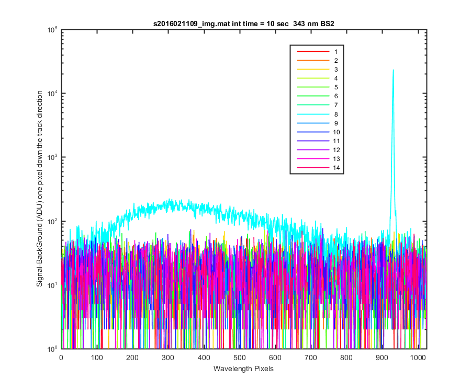The width and height of the screenshot is (471, 392).
Task: Click x-axis tick label 100
Action: point(97,358)
